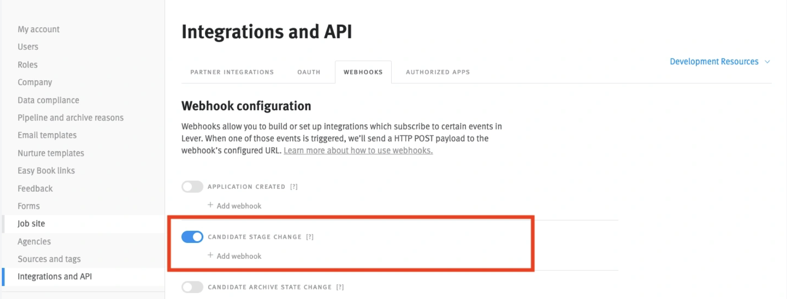This screenshot has height=299, width=787.
Task: Go to Pipeline and archive reasons settings
Action: click(71, 118)
